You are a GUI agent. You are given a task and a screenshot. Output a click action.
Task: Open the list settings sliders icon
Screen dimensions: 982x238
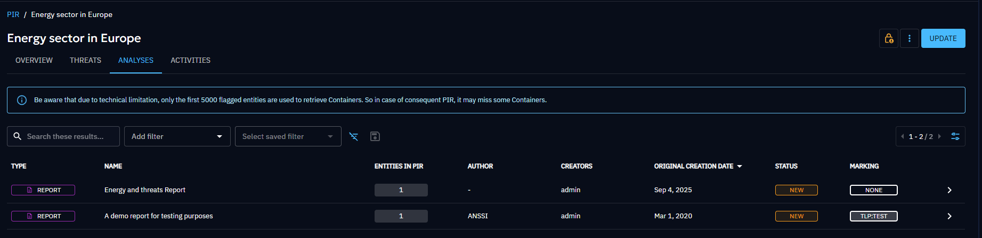coord(955,136)
